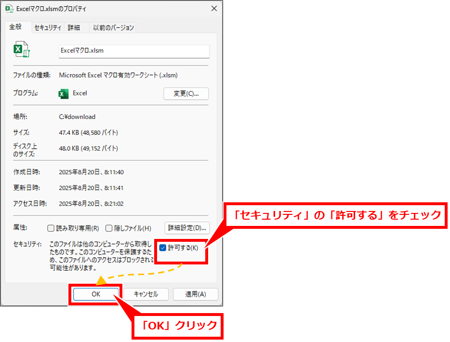Click the 適用(A) button
Screen dimensions: 450x342
coord(196,294)
